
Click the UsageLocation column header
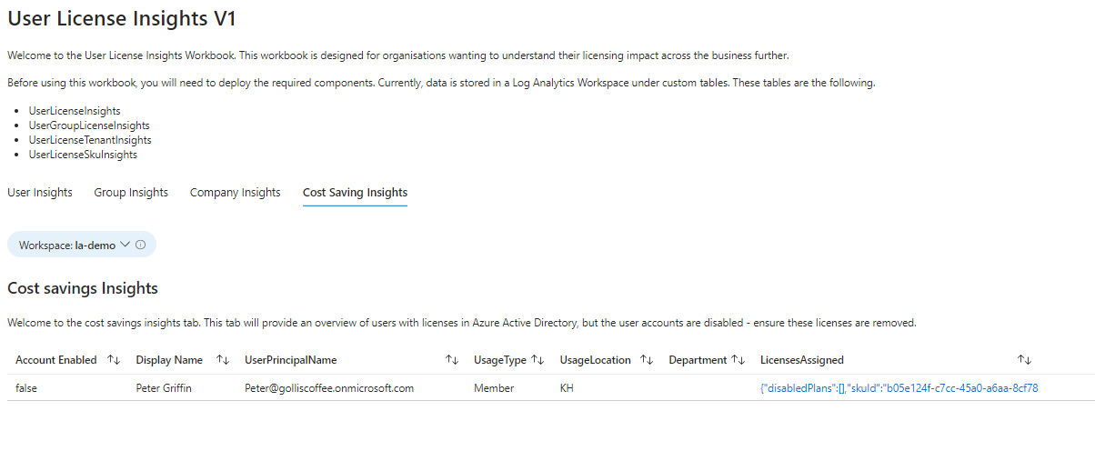tap(596, 360)
